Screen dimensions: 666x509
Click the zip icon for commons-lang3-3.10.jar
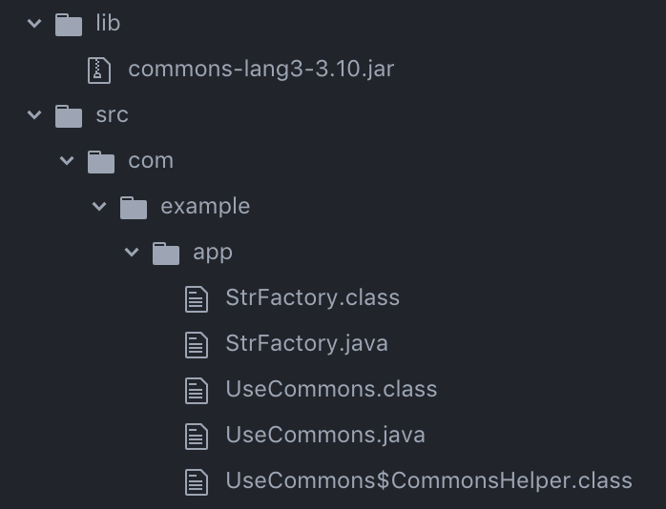click(x=100, y=70)
